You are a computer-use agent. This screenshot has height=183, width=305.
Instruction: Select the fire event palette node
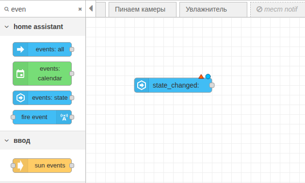coord(42,117)
